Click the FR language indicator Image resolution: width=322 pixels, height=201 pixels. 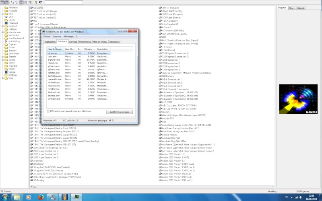(286, 197)
